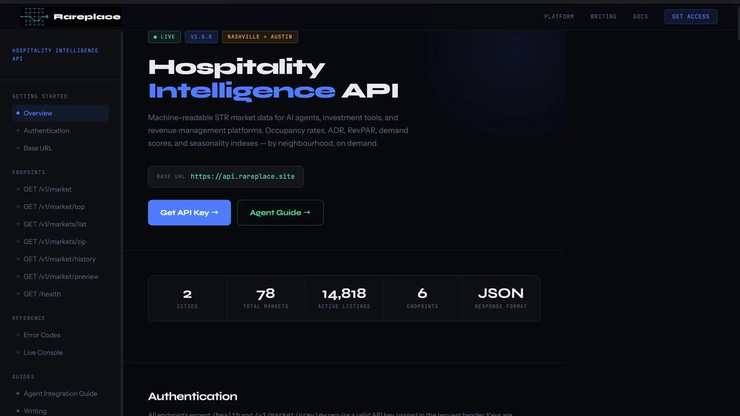Click the Rareplace logo
740x416 pixels.
click(70, 17)
